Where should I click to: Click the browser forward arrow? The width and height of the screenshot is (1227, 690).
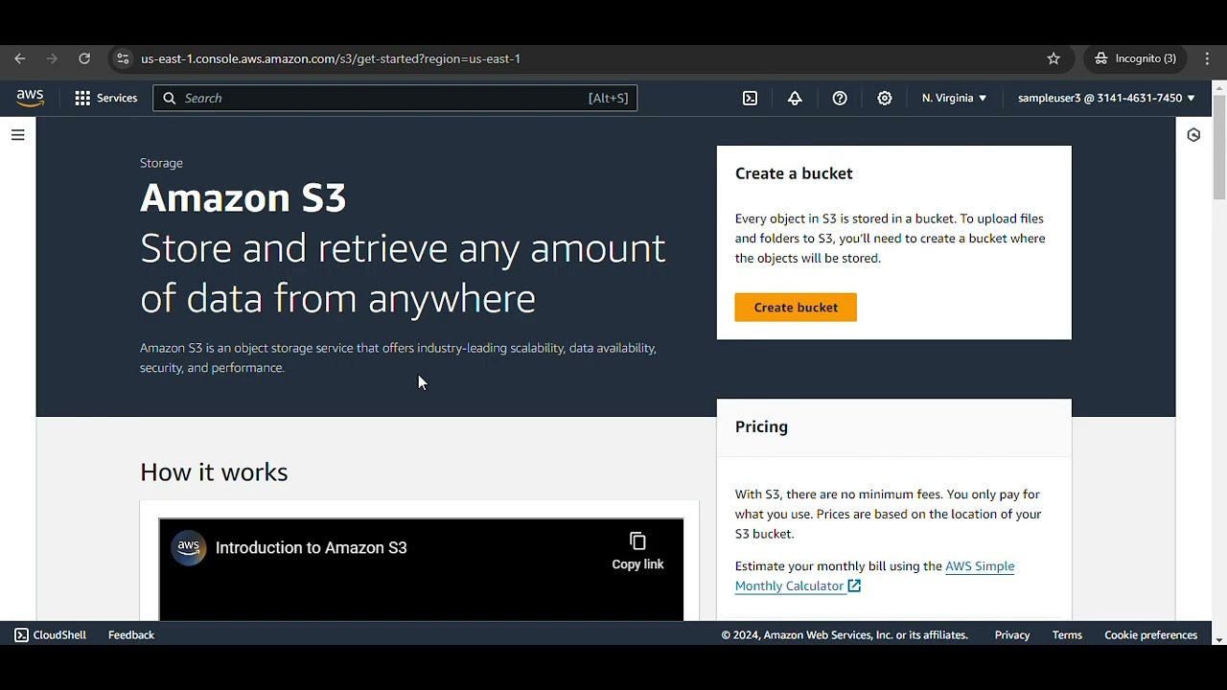click(52, 58)
